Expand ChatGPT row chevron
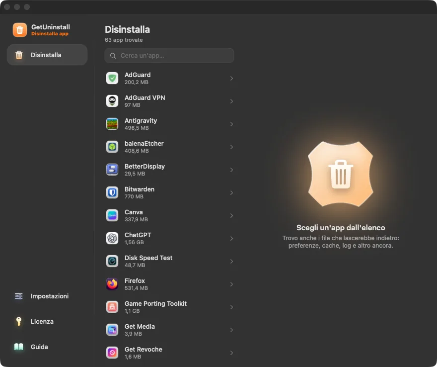The width and height of the screenshot is (437, 367). [x=231, y=239]
